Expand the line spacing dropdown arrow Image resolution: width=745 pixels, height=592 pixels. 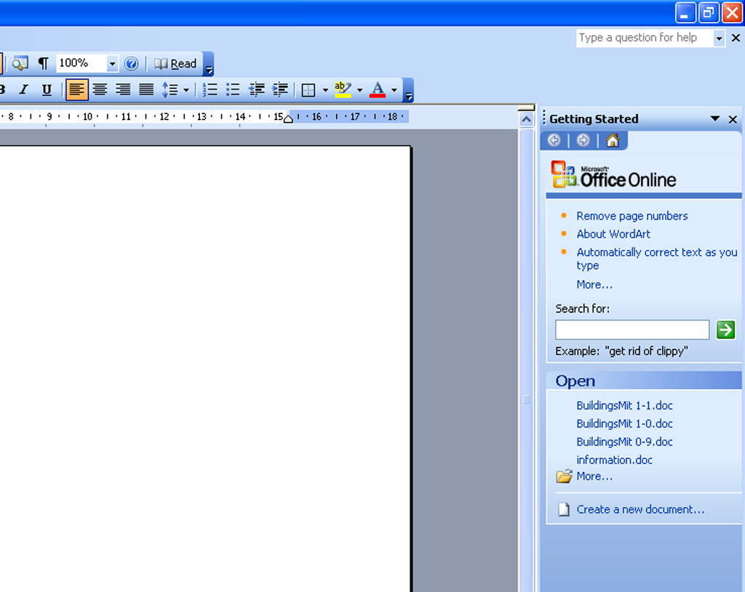pyautogui.click(x=186, y=90)
